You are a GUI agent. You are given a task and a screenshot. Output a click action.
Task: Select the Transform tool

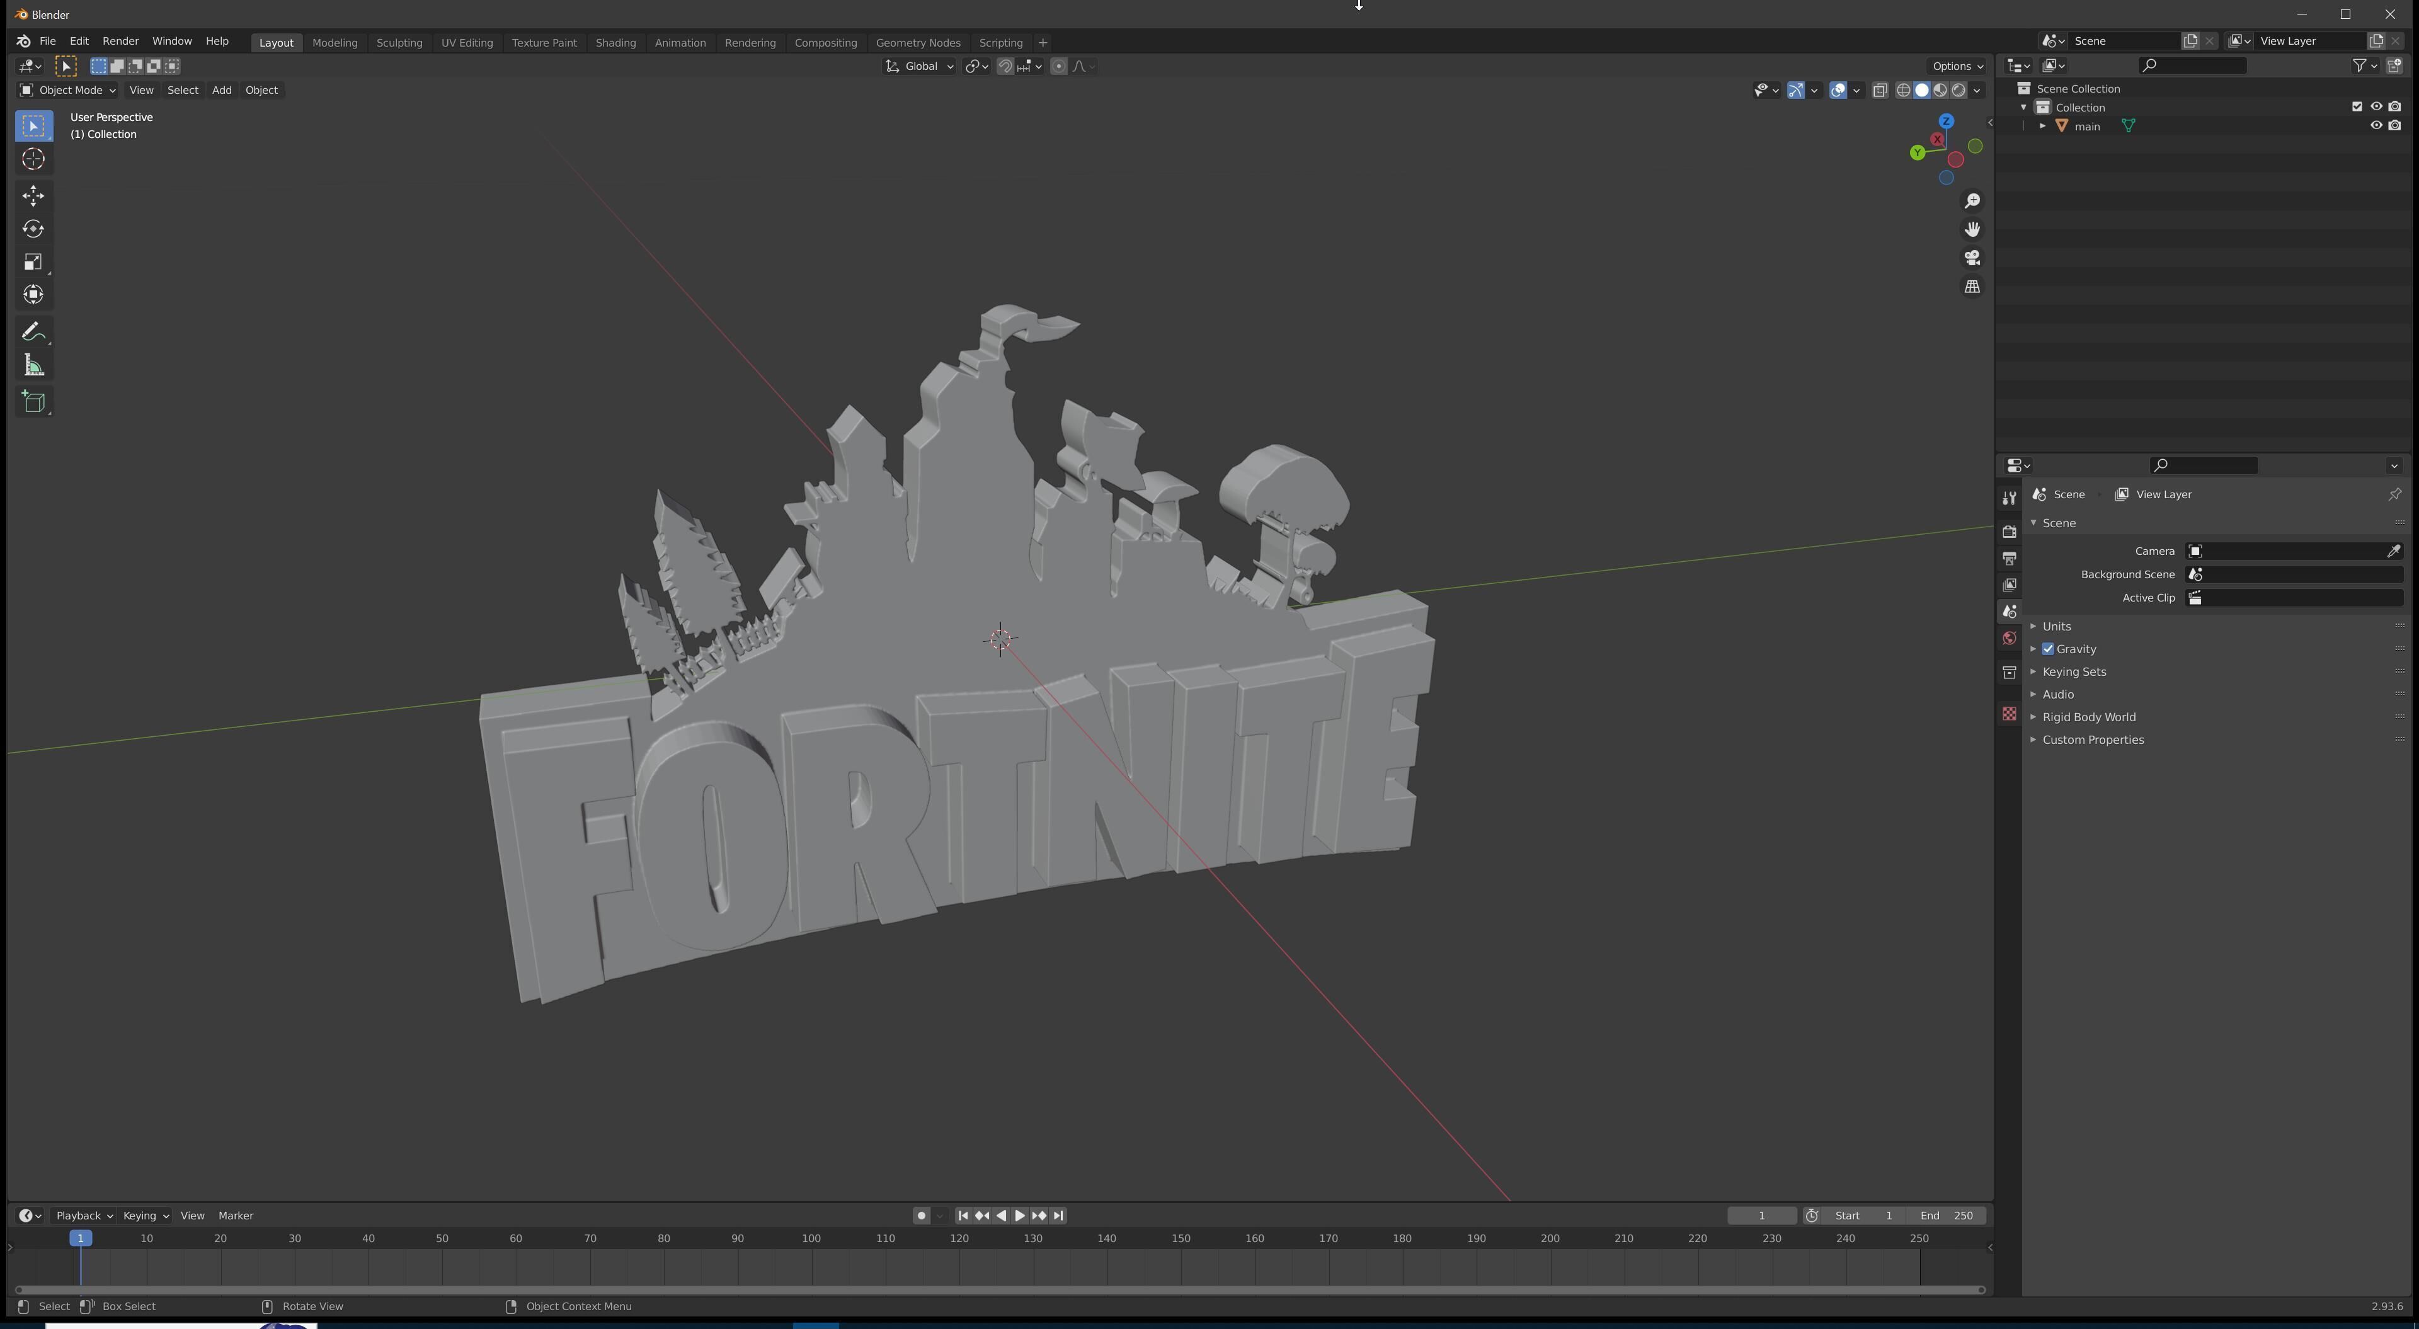point(34,295)
